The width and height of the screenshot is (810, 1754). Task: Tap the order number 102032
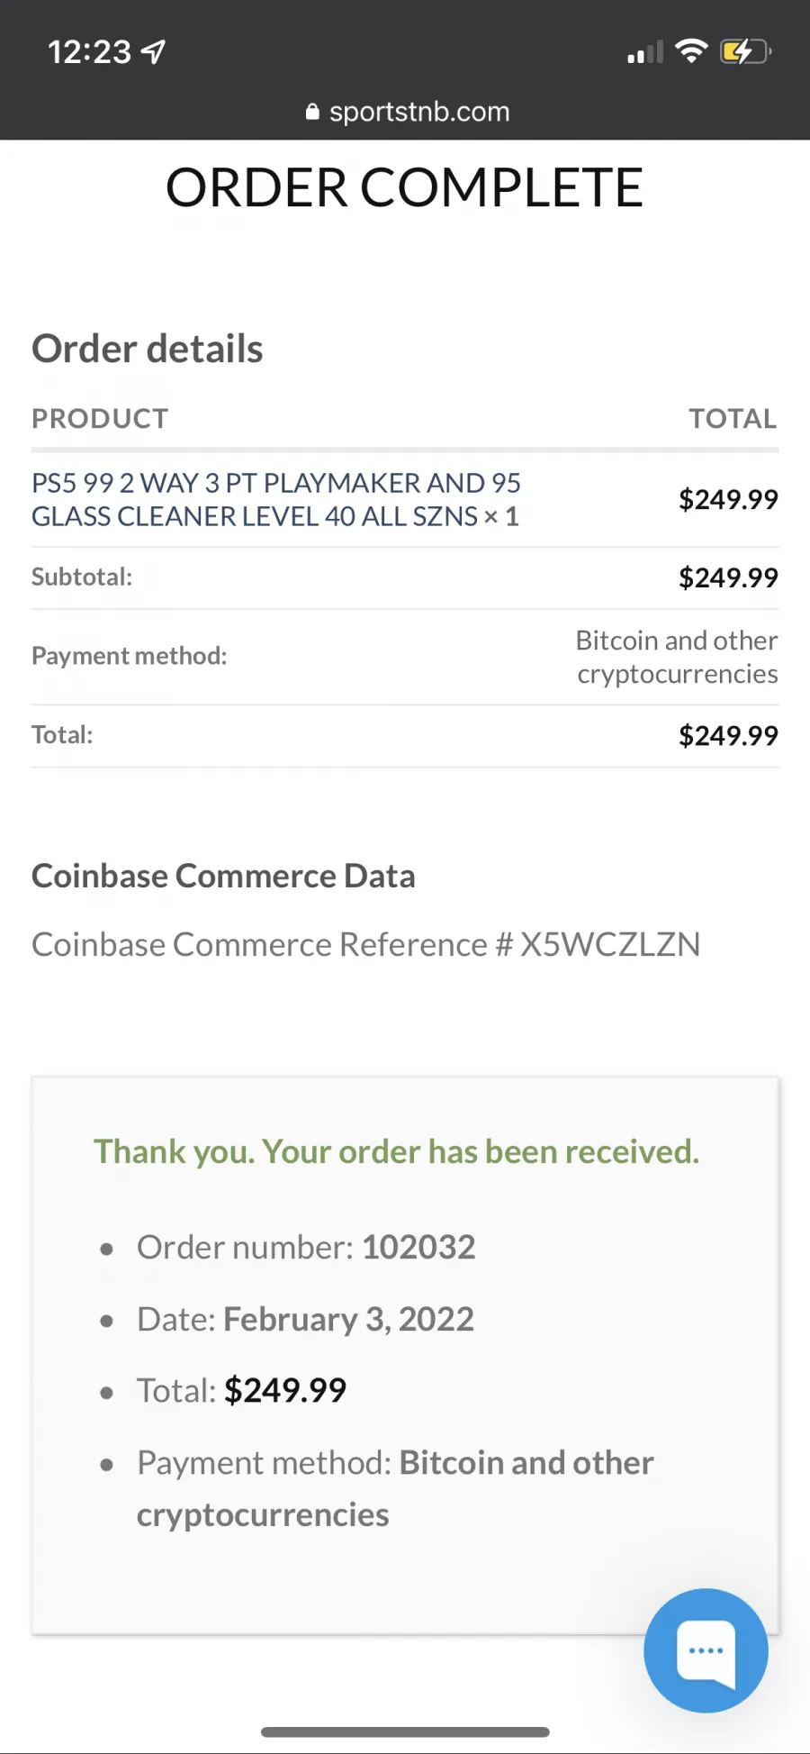point(418,1247)
